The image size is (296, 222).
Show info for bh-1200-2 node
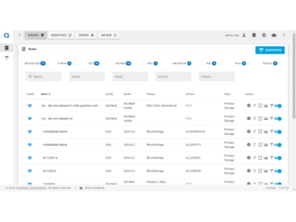249,170
